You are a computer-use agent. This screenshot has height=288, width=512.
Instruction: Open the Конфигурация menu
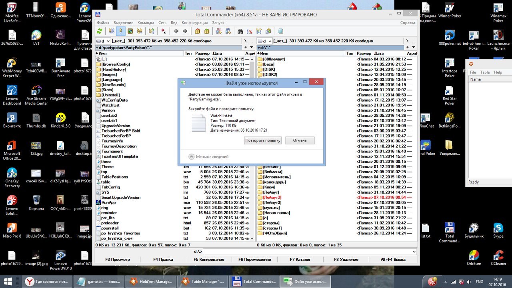194,23
